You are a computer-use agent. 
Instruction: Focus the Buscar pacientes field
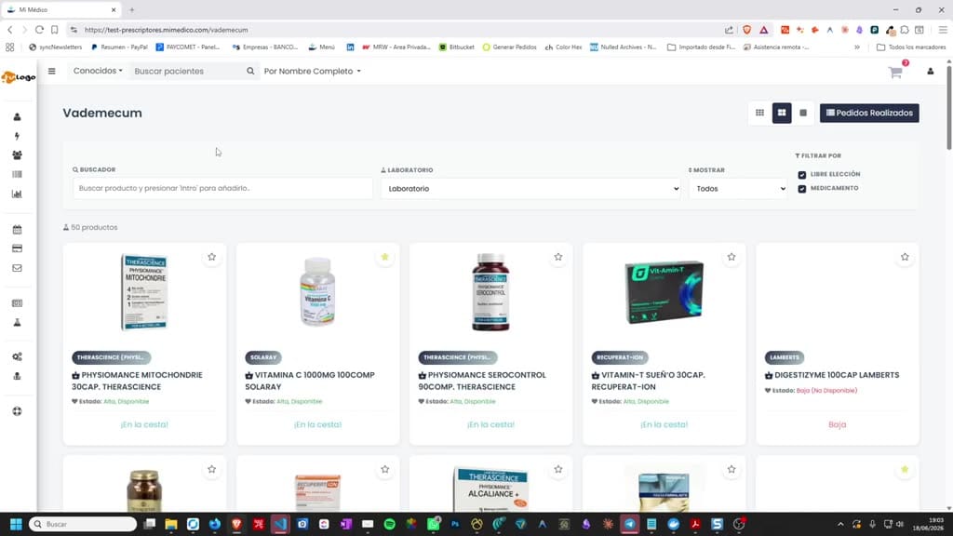tap(188, 71)
